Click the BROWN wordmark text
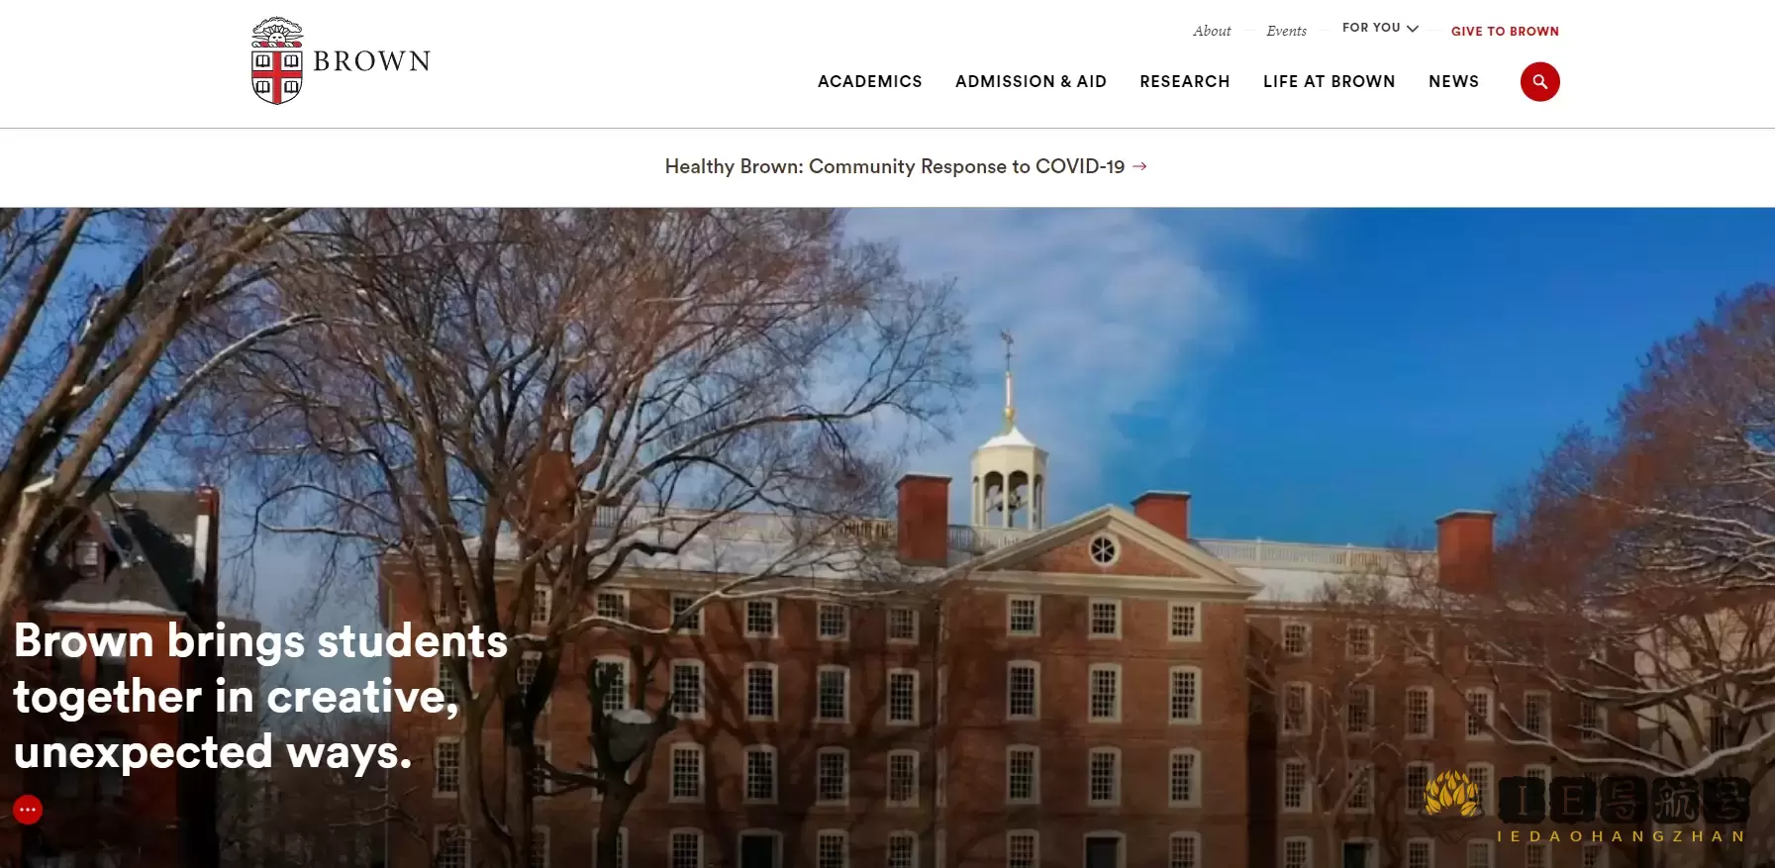This screenshot has height=868, width=1775. tap(371, 61)
